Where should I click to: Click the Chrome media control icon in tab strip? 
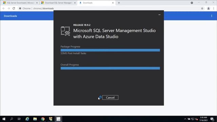point(192,3)
